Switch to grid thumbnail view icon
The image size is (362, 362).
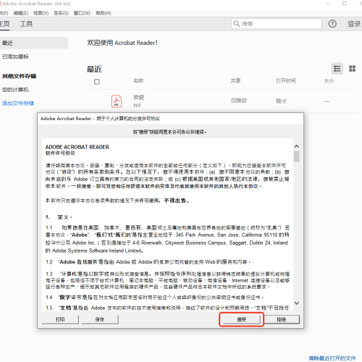352,69
